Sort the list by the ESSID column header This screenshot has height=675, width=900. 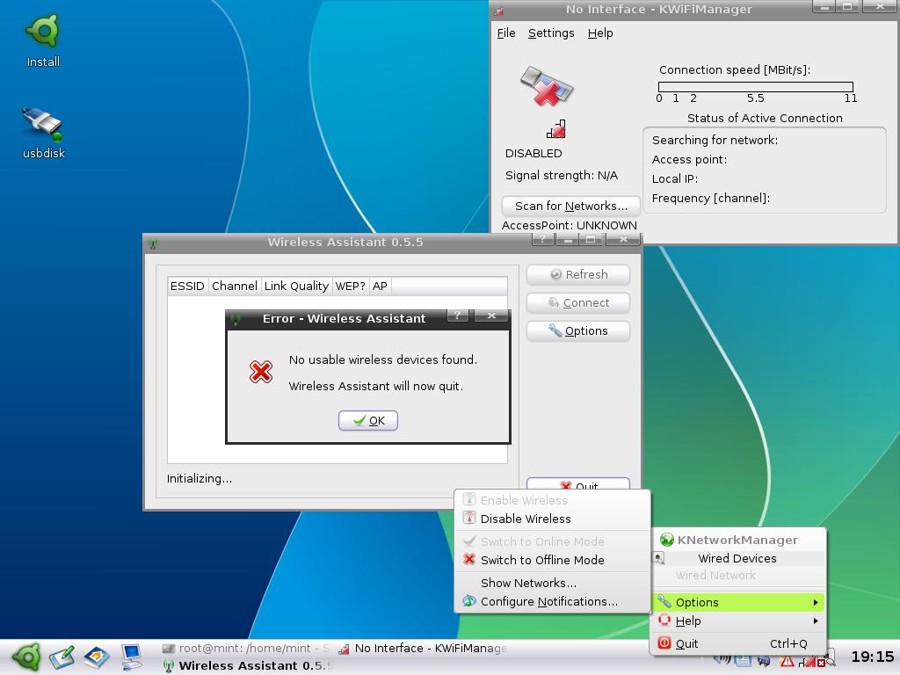(187, 286)
